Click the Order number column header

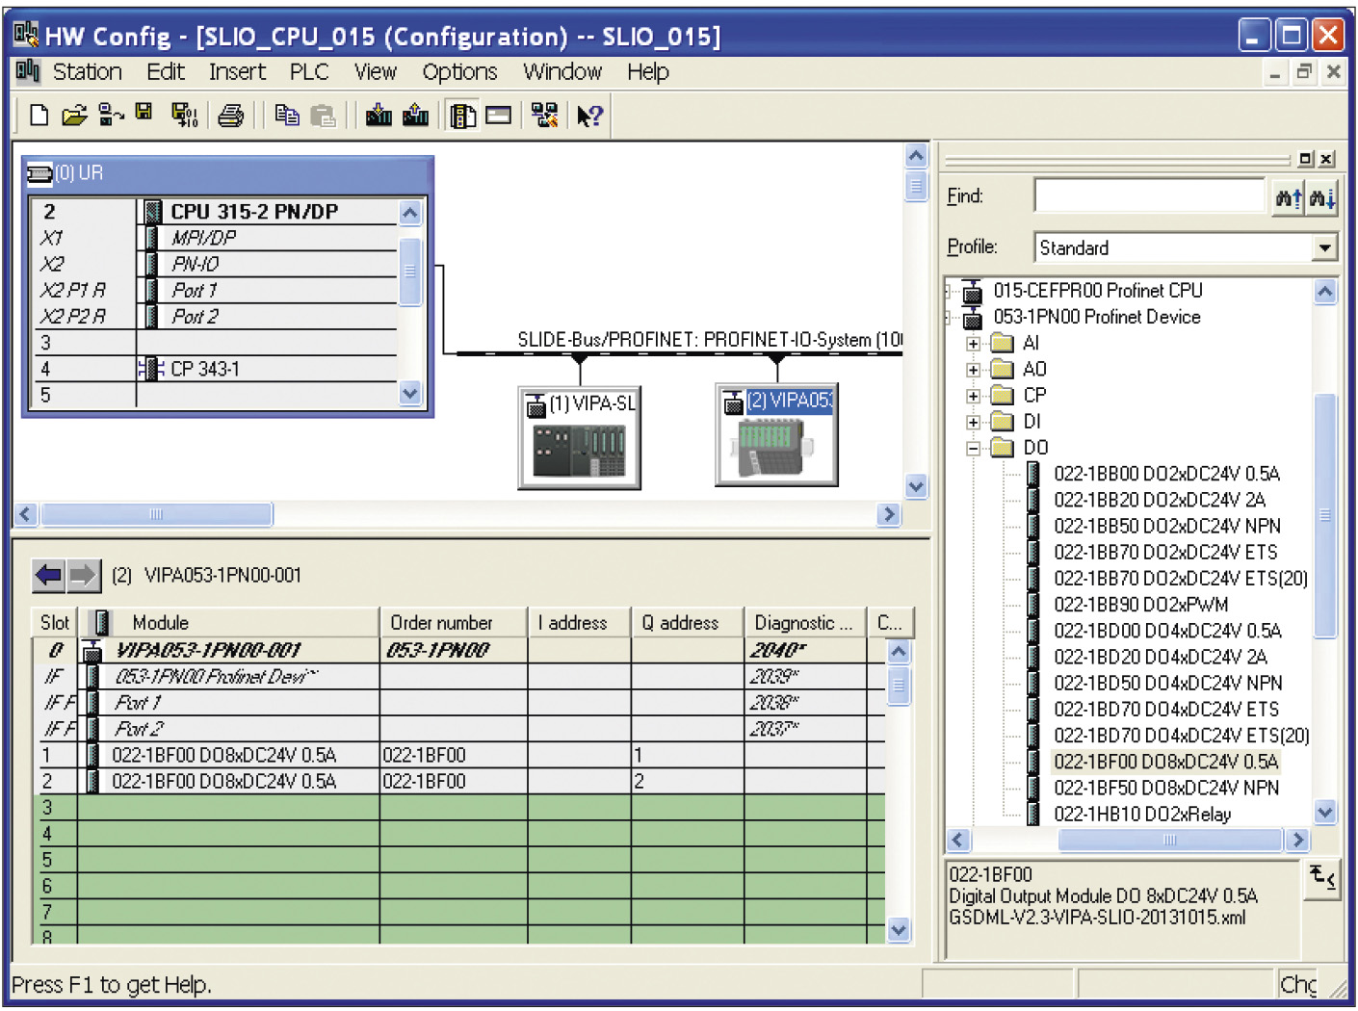pos(454,623)
